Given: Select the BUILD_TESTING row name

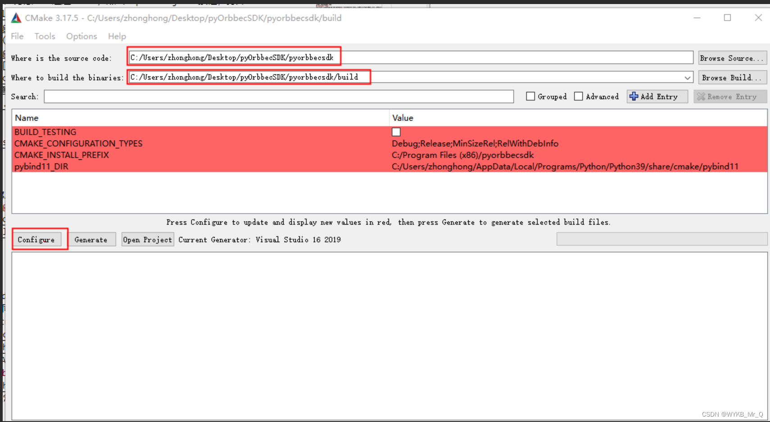Looking at the screenshot, I should coord(45,132).
